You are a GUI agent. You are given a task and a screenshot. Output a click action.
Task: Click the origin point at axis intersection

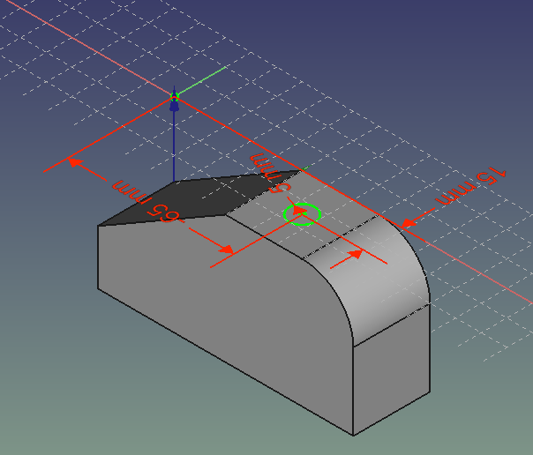[175, 97]
